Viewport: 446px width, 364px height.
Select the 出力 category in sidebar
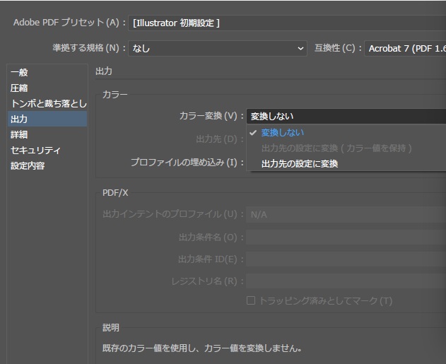(x=47, y=119)
